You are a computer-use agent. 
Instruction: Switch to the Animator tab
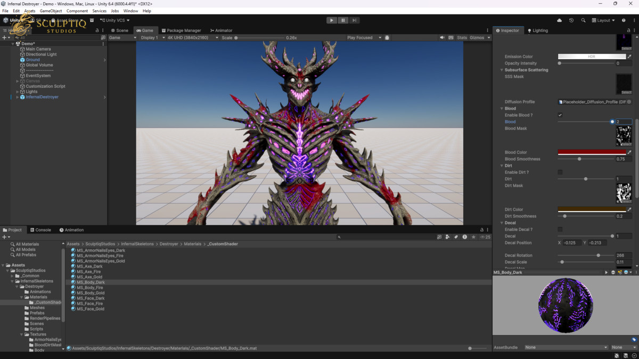pos(221,30)
